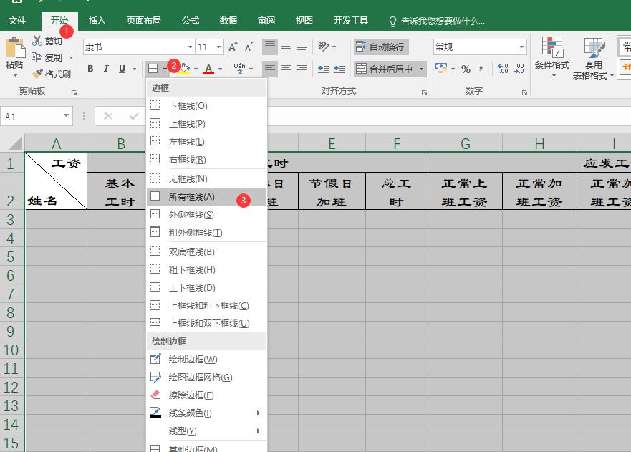Click 合并后居中 merge and center

point(391,69)
